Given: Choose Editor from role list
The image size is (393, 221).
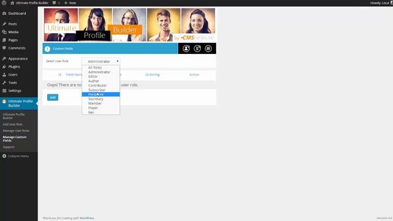Looking at the screenshot, I should [101, 77].
